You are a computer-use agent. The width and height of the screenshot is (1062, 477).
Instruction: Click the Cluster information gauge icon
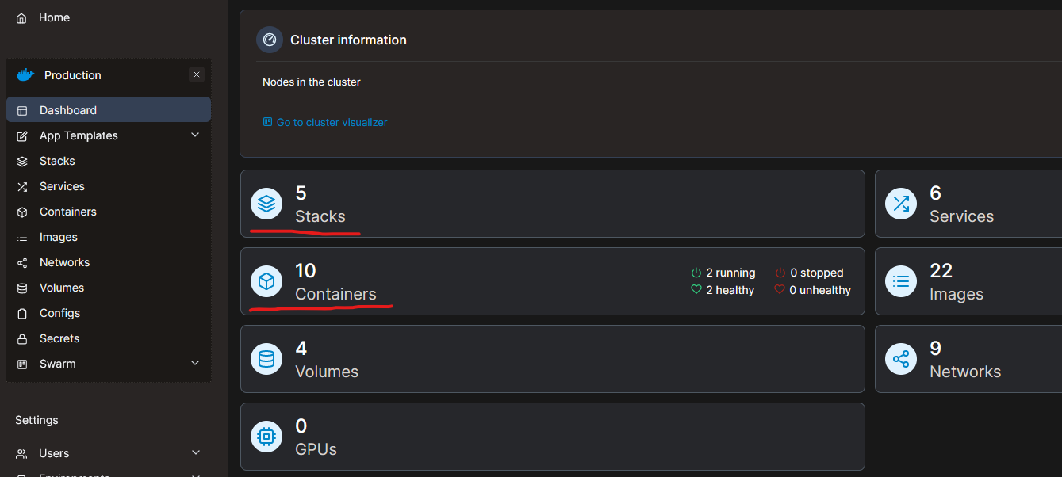(x=269, y=39)
